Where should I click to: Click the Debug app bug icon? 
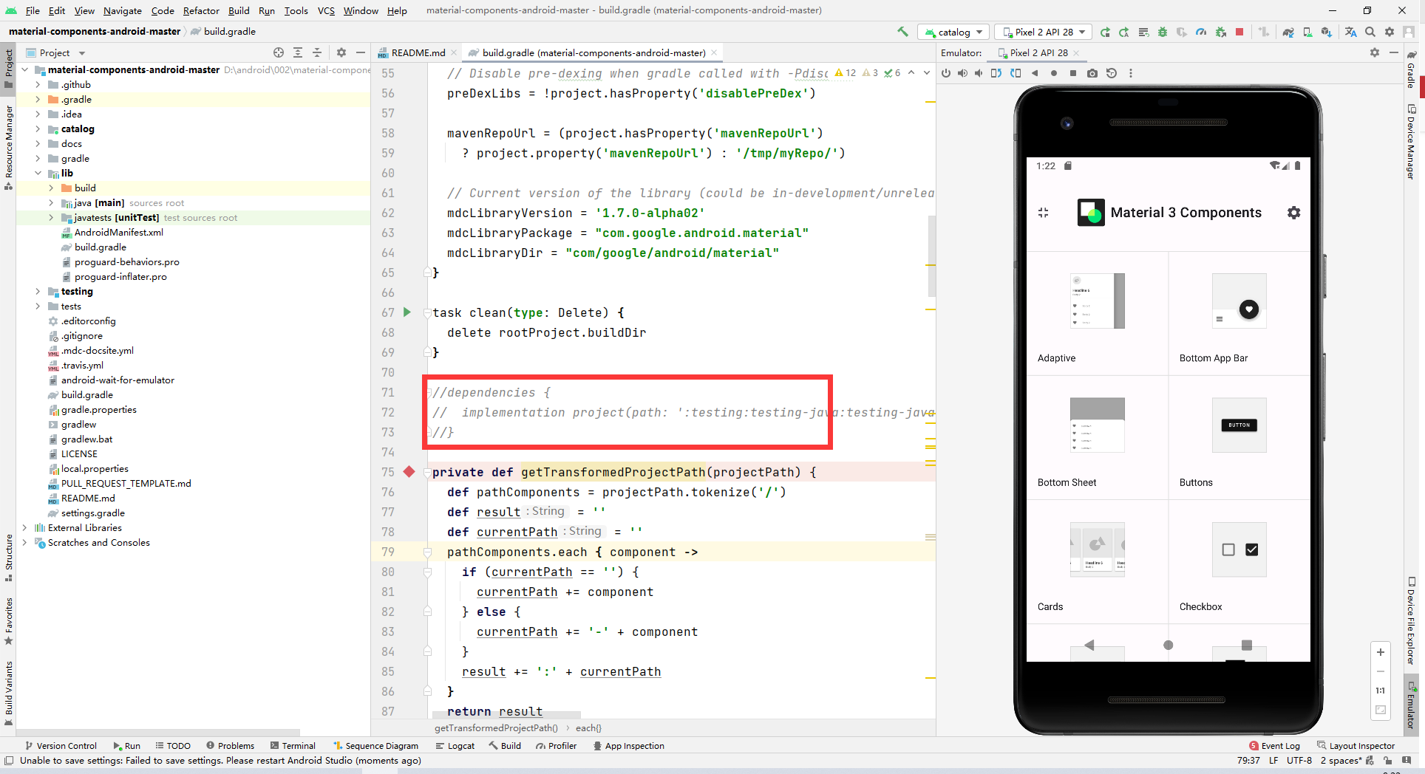pyautogui.click(x=1163, y=32)
